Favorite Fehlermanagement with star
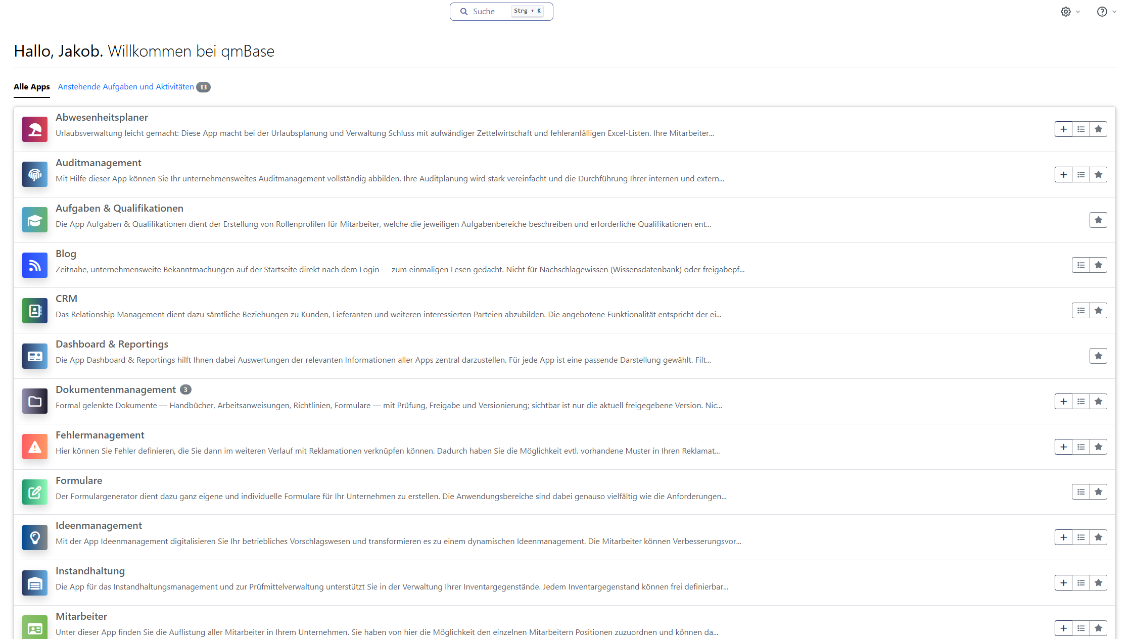The height and width of the screenshot is (639, 1130). coord(1099,447)
